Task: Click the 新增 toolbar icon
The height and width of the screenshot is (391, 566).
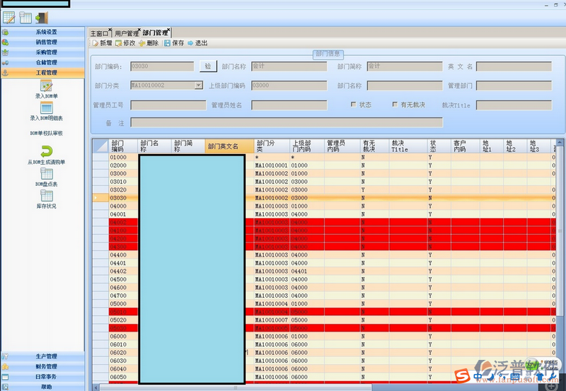Action: (95, 43)
